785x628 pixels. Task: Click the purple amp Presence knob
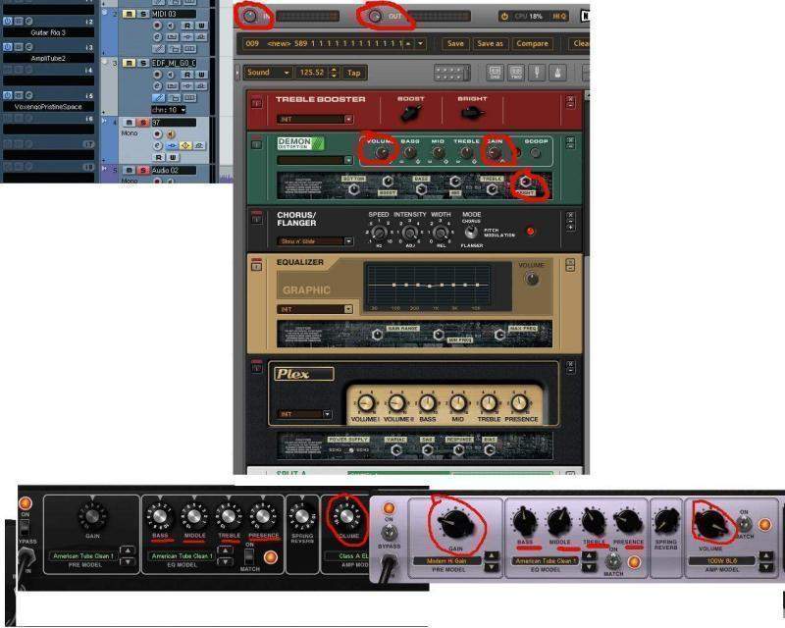[628, 522]
